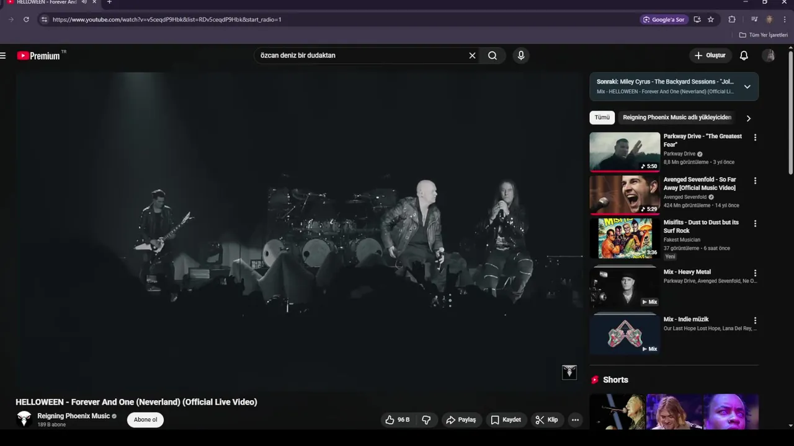794x446 pixels.
Task: Open options for the Parkway Drive video
Action: [755, 138]
